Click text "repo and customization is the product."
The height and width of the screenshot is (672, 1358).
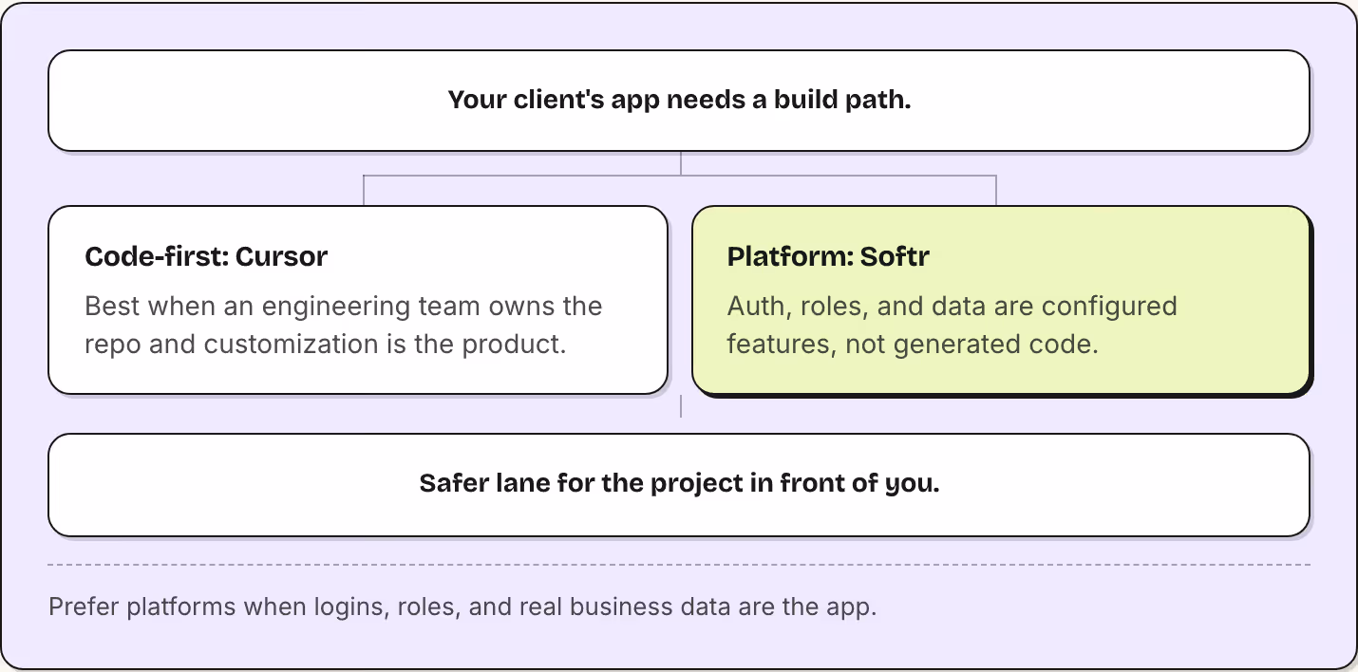pos(326,344)
